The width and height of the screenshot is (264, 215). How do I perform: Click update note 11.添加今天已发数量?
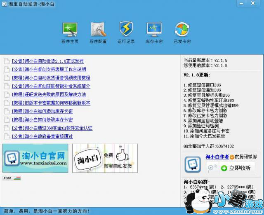[x=204, y=136]
